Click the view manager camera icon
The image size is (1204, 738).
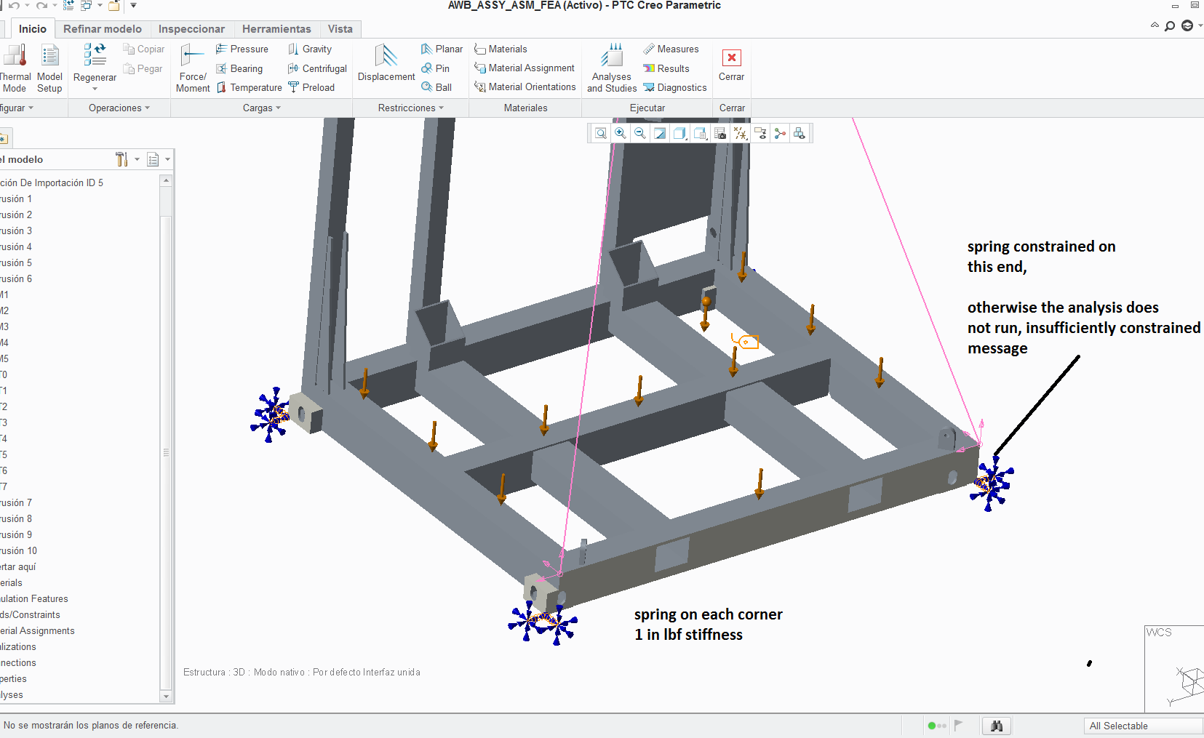pyautogui.click(x=720, y=133)
